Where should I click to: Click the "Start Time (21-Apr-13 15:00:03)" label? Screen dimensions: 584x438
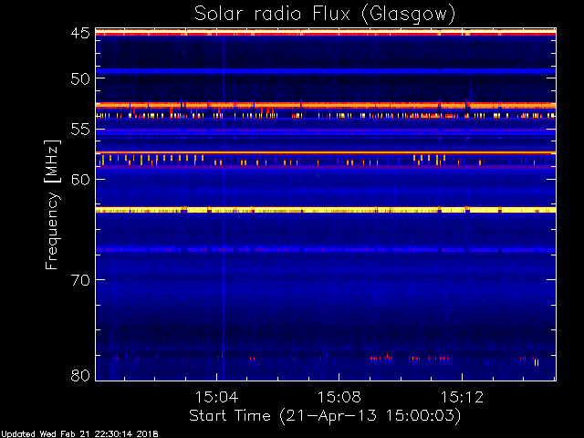pos(325,416)
